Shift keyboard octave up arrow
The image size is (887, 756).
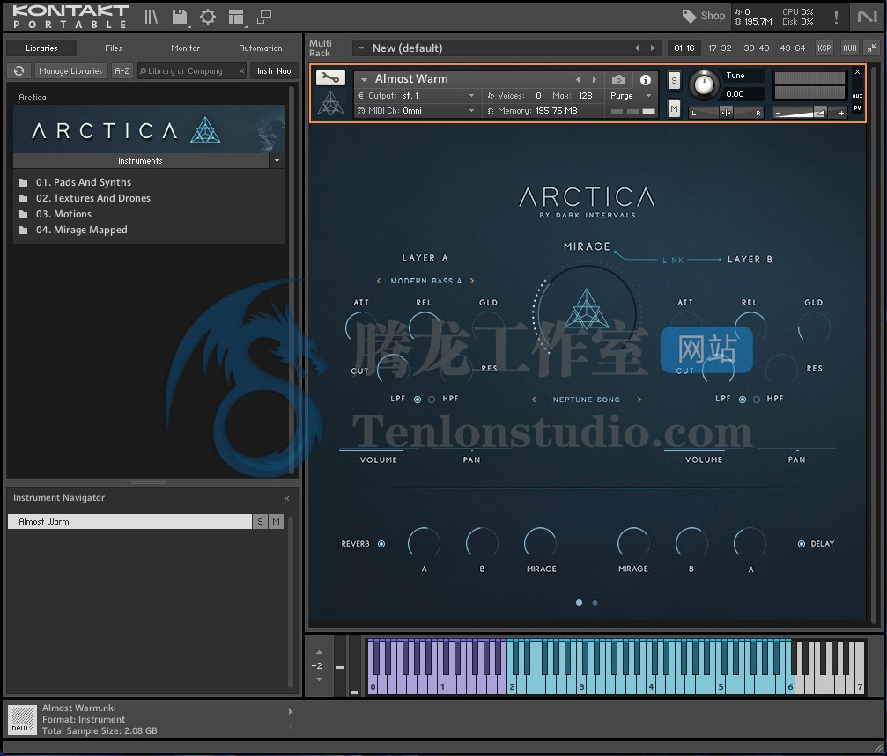pos(319,652)
